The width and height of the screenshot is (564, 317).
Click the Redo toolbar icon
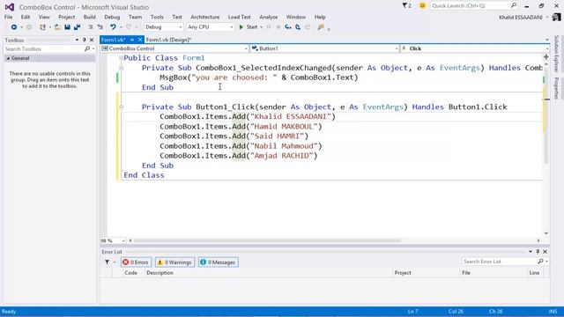(129, 27)
